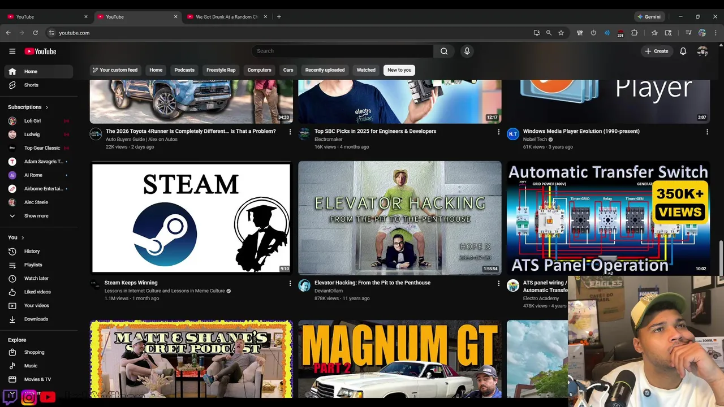This screenshot has width=724, height=407.
Task: Click the blue sound-wave extension icon
Action: coord(607,33)
